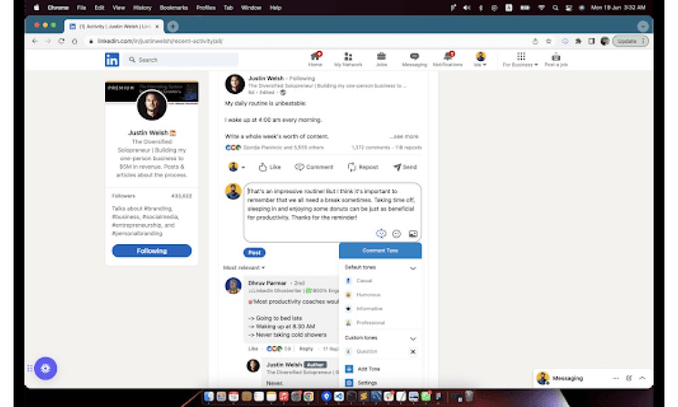Click Chrome Update button
This screenshot has width=678, height=407.
click(x=631, y=41)
